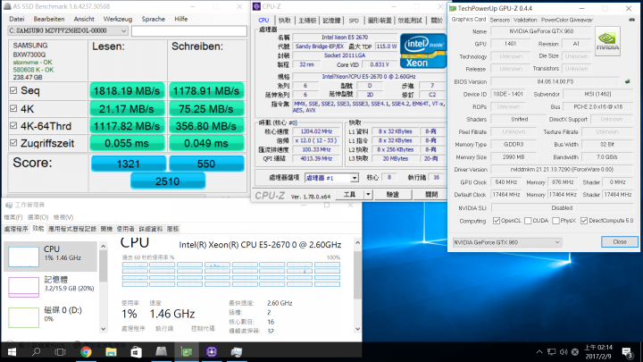The height and width of the screenshot is (362, 643).
Task: Click Task Manager details scrollbar thumb
Action: [x=357, y=275]
